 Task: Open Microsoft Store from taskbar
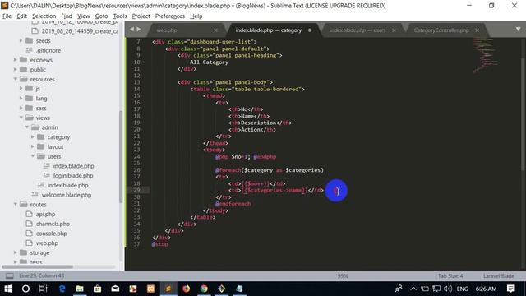(98, 289)
